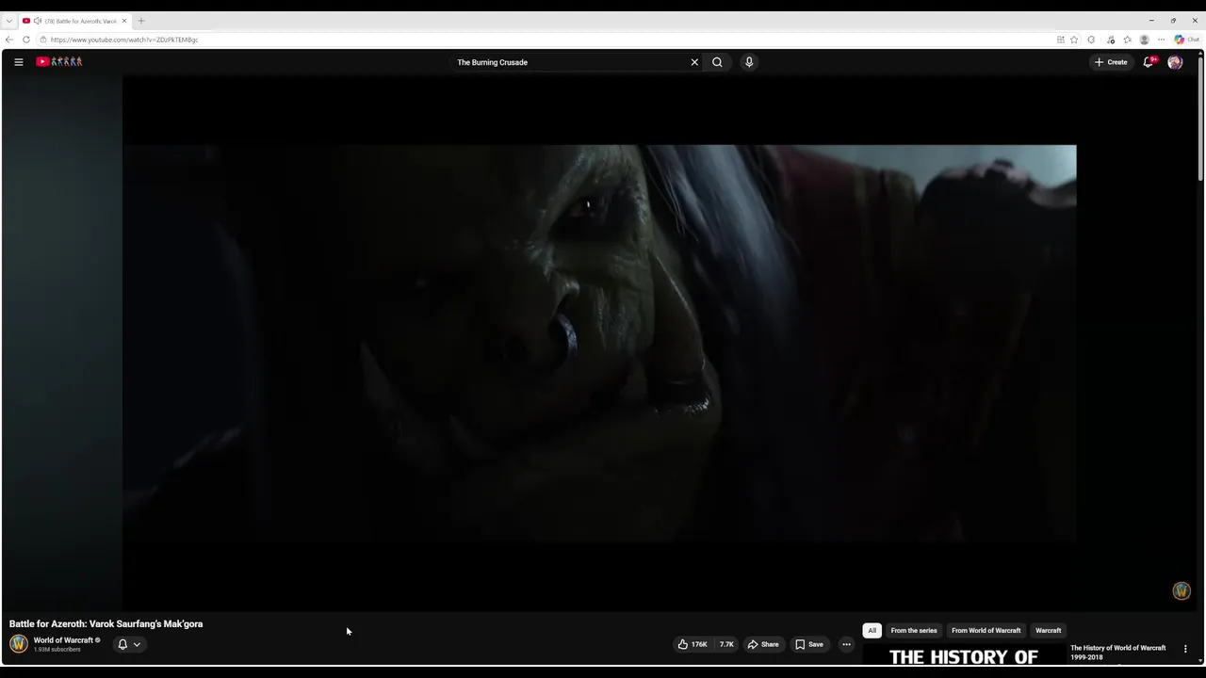
Task: Open options menu for History of Warcraft video
Action: tap(1185, 649)
